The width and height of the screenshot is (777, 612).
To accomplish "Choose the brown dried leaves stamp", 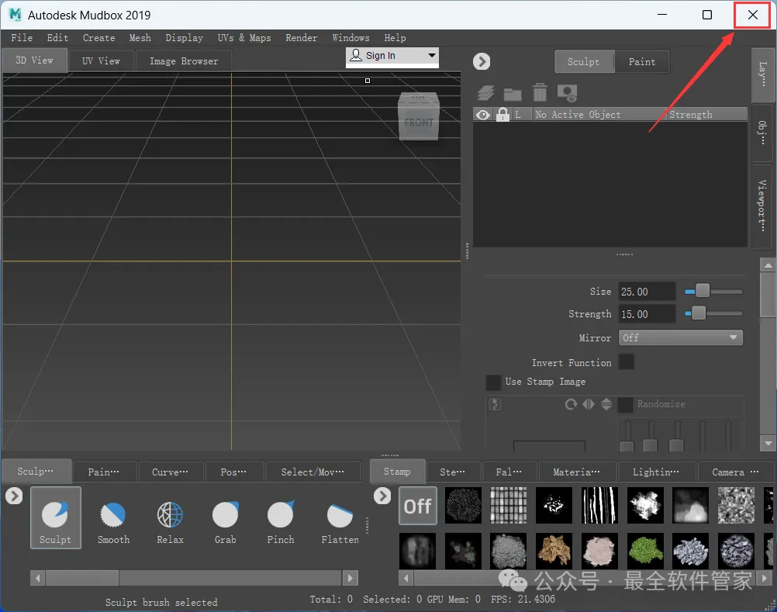I will click(x=554, y=551).
